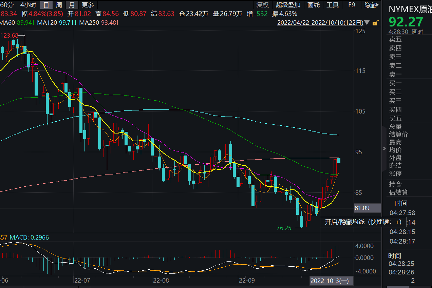Image resolution: width=432 pixels, height=288 pixels.
Task: Switch to the 60分 period tab
Action: pyautogui.click(x=7, y=5)
